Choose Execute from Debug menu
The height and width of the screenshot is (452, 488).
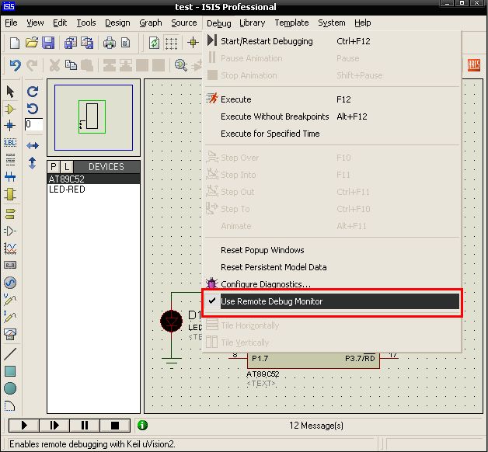click(332, 99)
